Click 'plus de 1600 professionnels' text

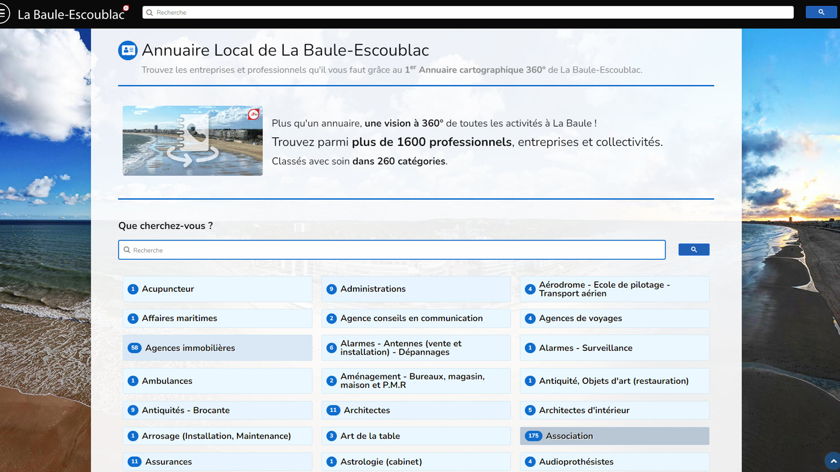pos(432,142)
